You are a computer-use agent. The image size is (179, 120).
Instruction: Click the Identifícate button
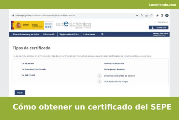[158, 28]
